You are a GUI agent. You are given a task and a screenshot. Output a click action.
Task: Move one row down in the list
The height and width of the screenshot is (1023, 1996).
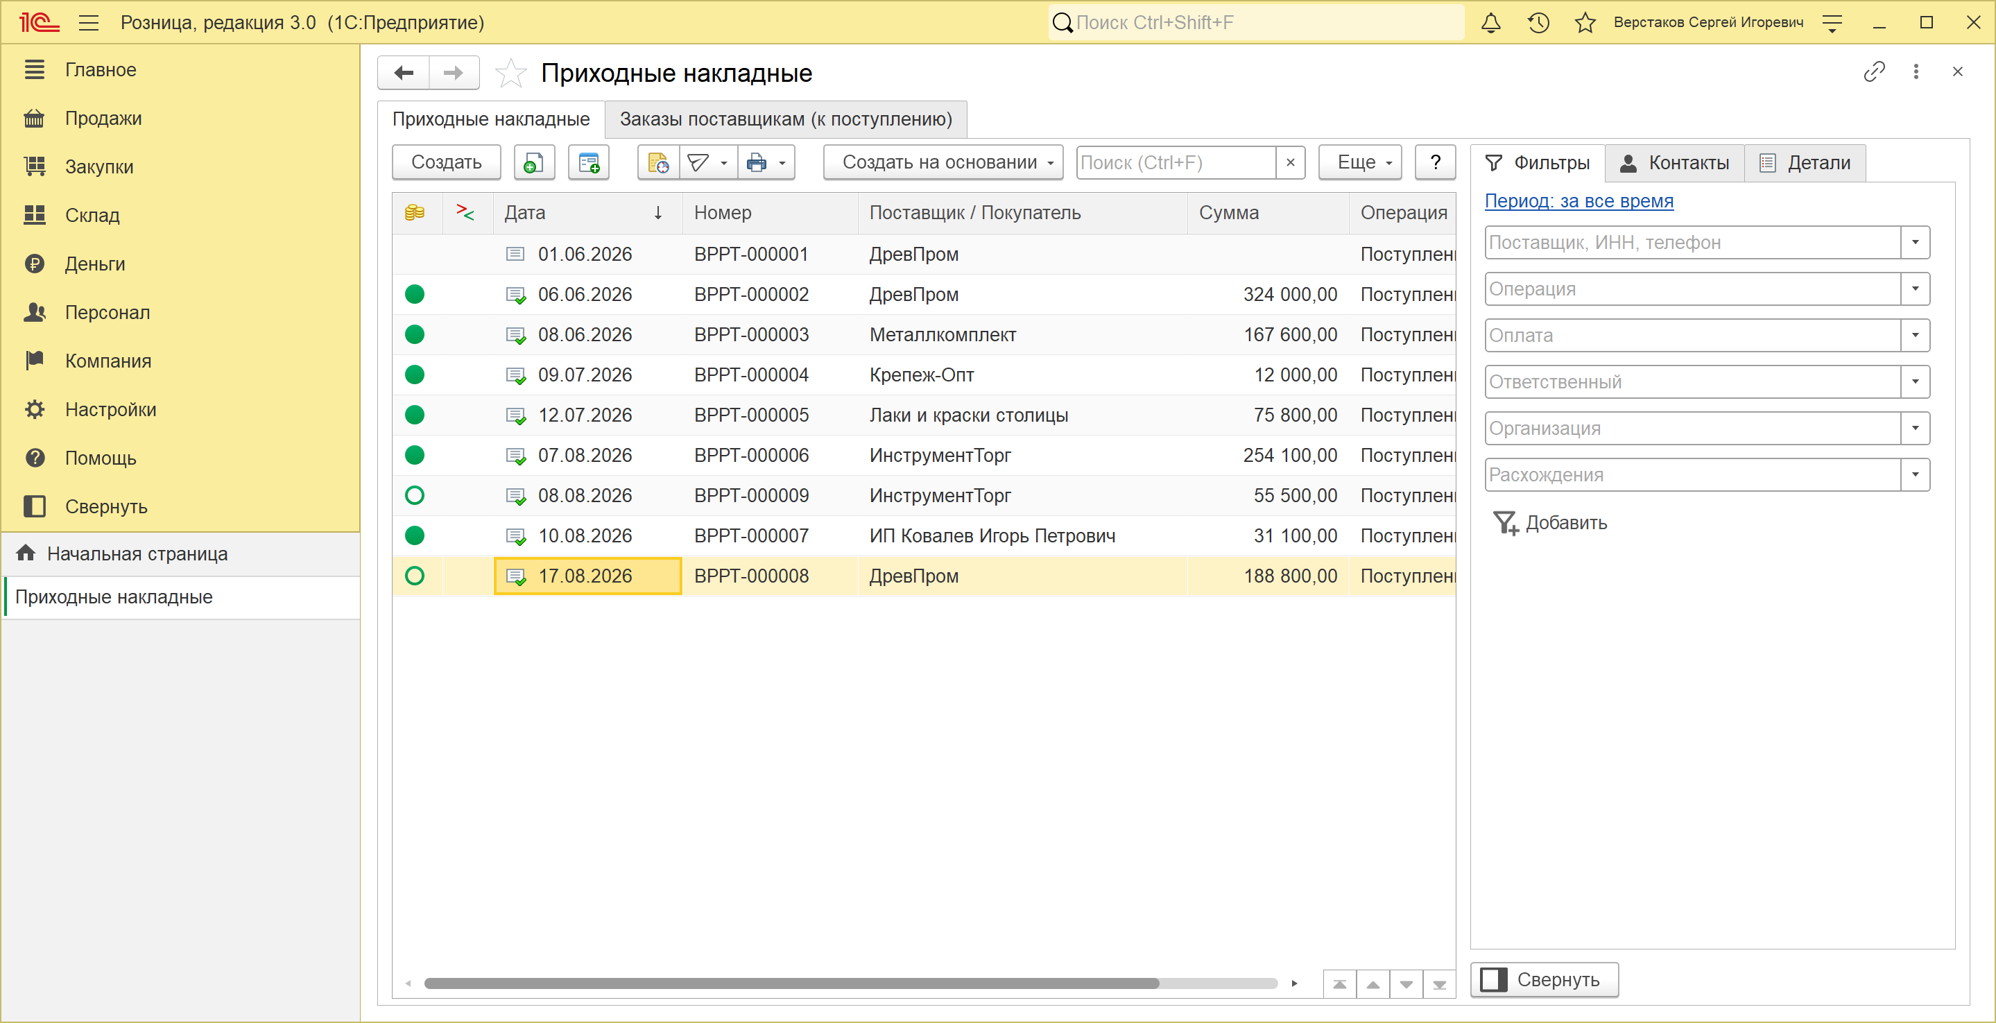(x=1406, y=984)
